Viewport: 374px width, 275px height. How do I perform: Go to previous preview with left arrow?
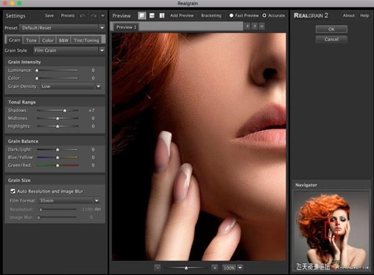[247, 27]
